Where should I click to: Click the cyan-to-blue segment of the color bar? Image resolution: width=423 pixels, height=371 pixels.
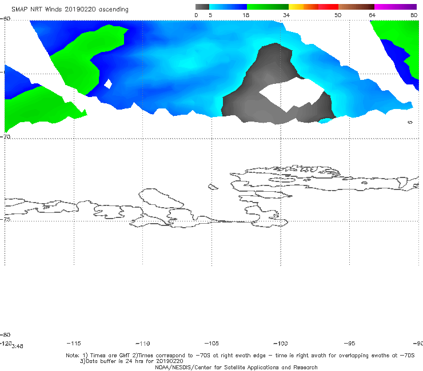pyautogui.click(x=228, y=7)
